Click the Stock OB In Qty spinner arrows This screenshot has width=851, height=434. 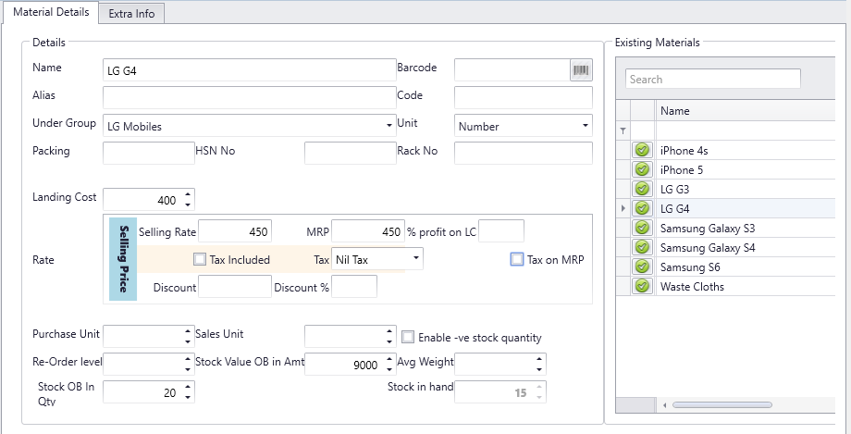(x=188, y=392)
